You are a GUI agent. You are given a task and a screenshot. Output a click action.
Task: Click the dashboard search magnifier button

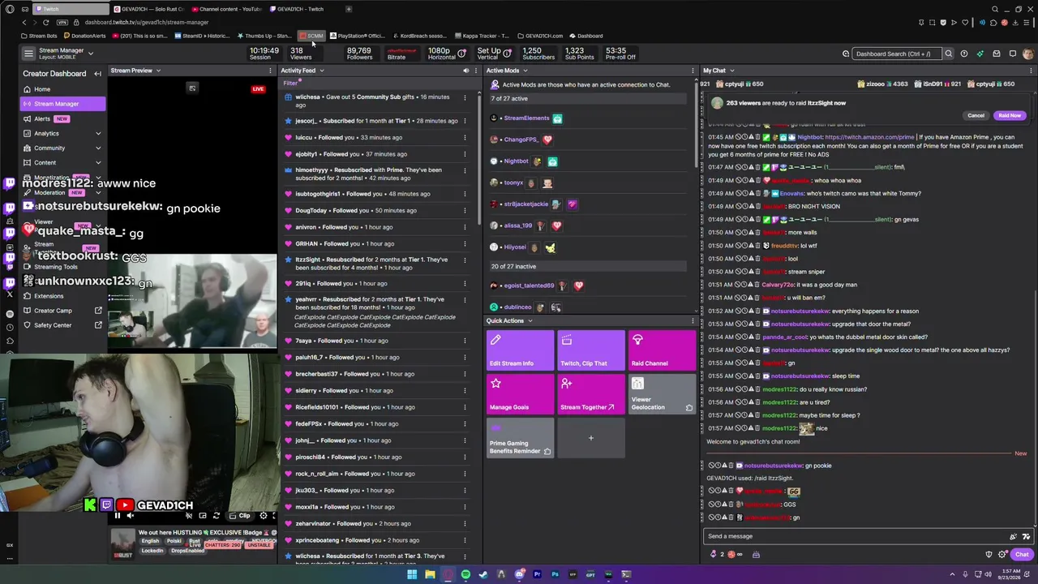click(948, 54)
